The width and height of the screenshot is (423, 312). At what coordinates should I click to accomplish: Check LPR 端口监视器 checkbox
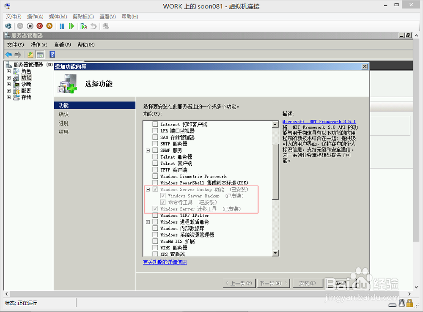155,131
